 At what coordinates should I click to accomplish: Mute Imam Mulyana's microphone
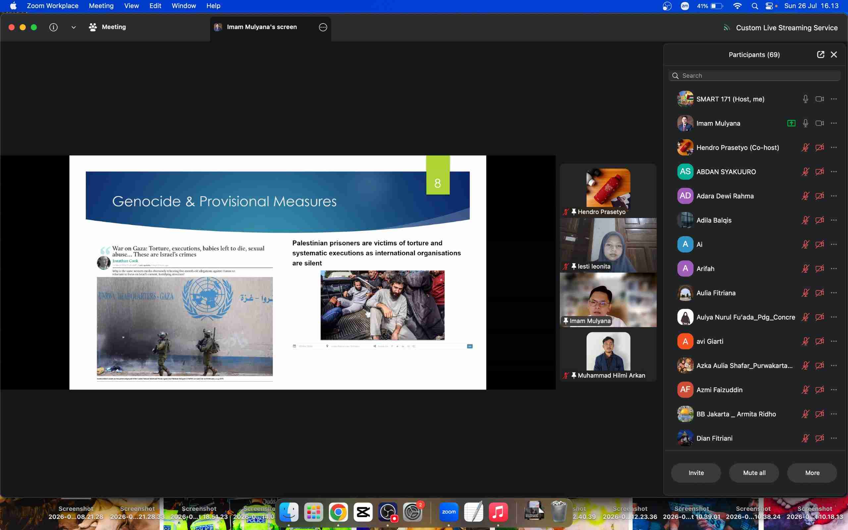pos(805,123)
